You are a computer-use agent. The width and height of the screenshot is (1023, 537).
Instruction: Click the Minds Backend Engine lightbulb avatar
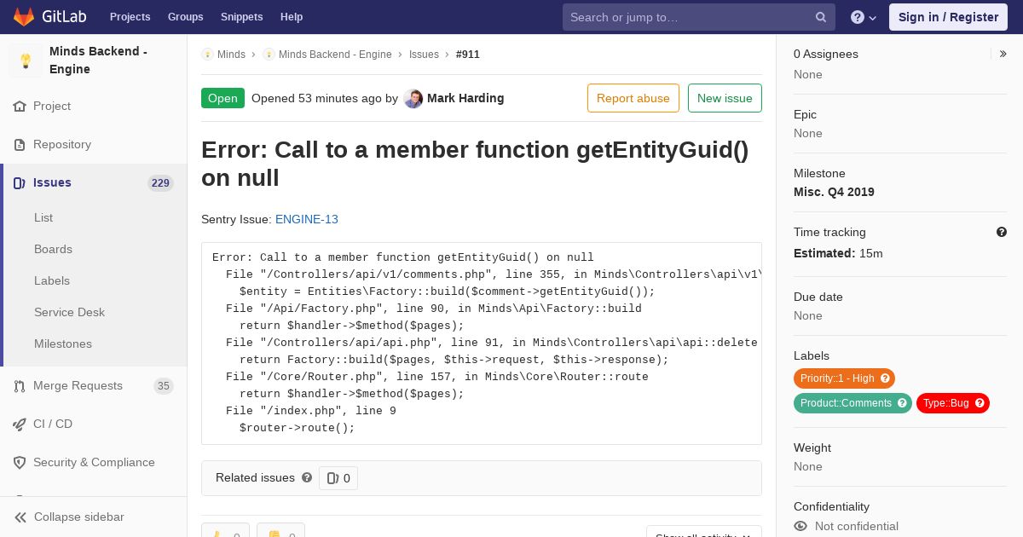point(26,61)
